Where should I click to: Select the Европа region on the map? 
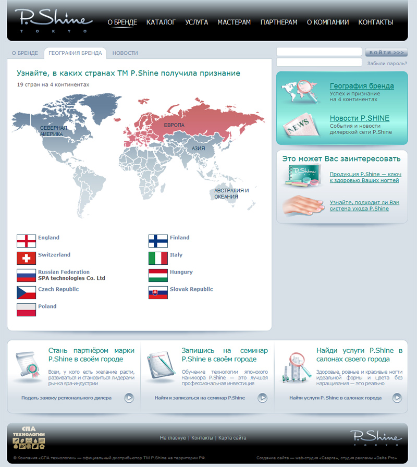point(175,126)
